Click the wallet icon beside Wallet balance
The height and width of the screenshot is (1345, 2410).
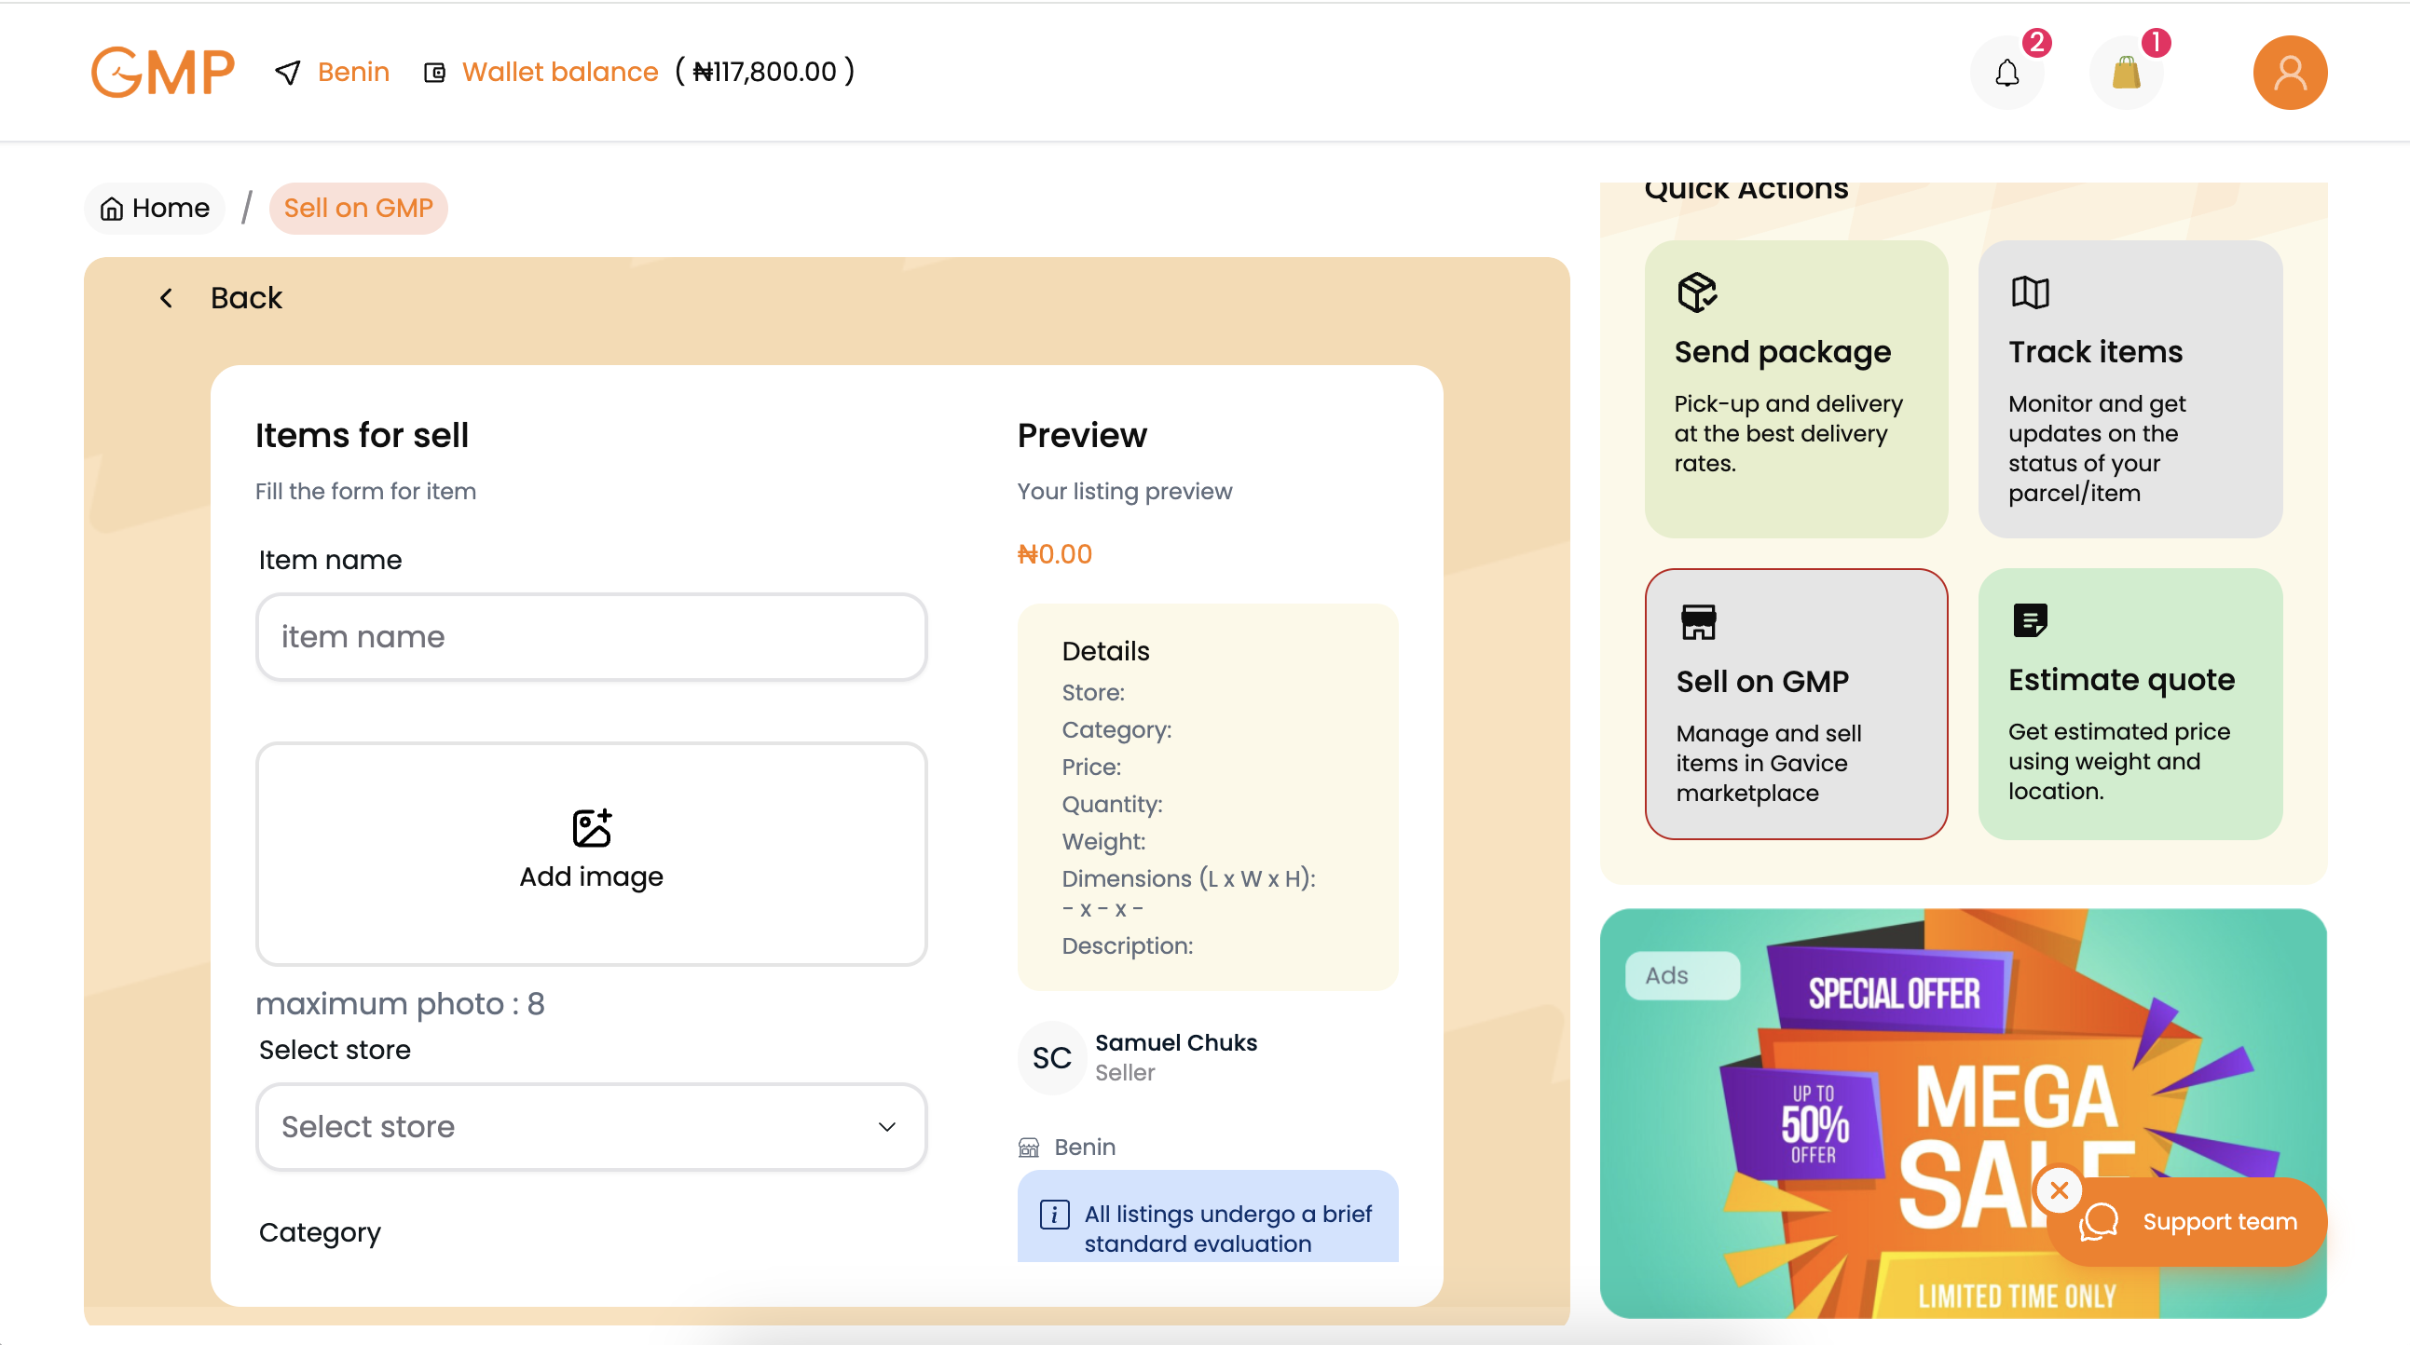click(434, 72)
